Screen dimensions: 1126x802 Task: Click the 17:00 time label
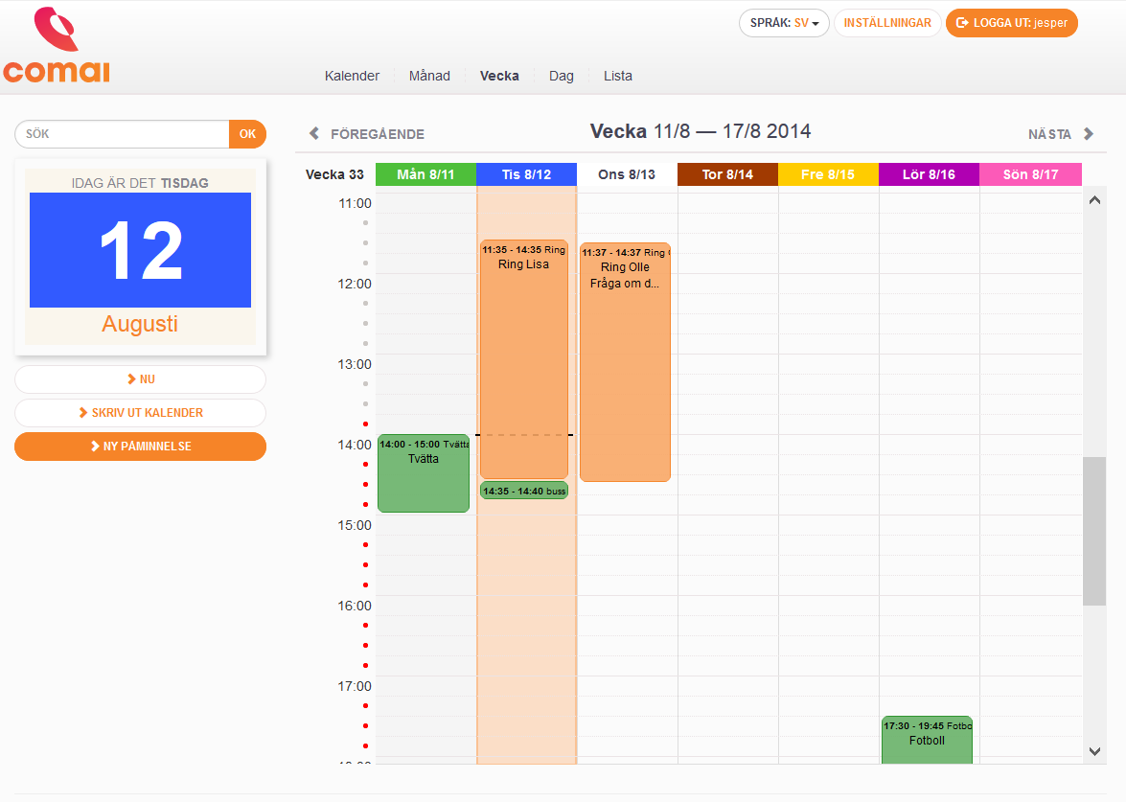[355, 686]
